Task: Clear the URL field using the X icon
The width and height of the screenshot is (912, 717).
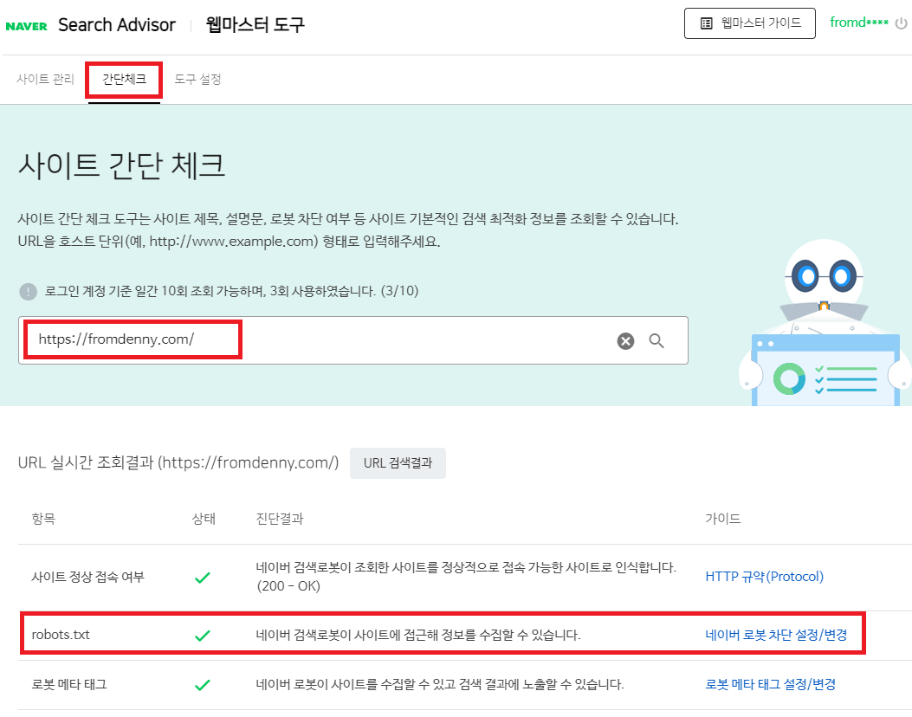Action: (x=625, y=340)
